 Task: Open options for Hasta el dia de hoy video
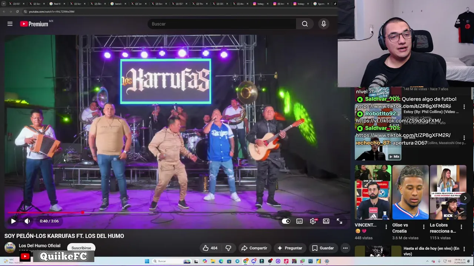tap(464, 249)
